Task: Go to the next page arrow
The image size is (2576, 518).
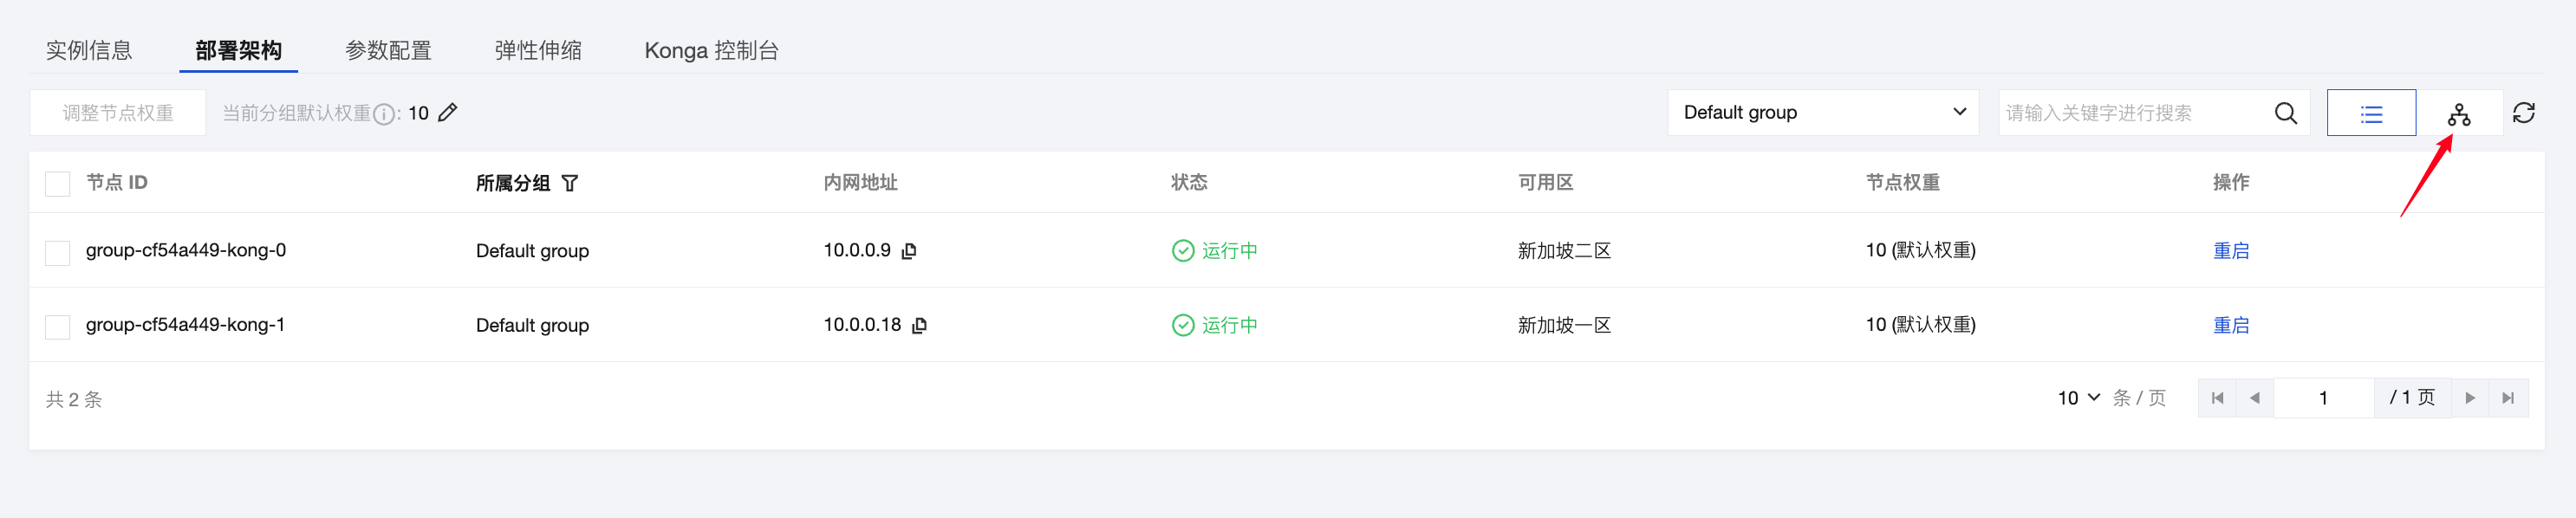Action: pos(2470,398)
